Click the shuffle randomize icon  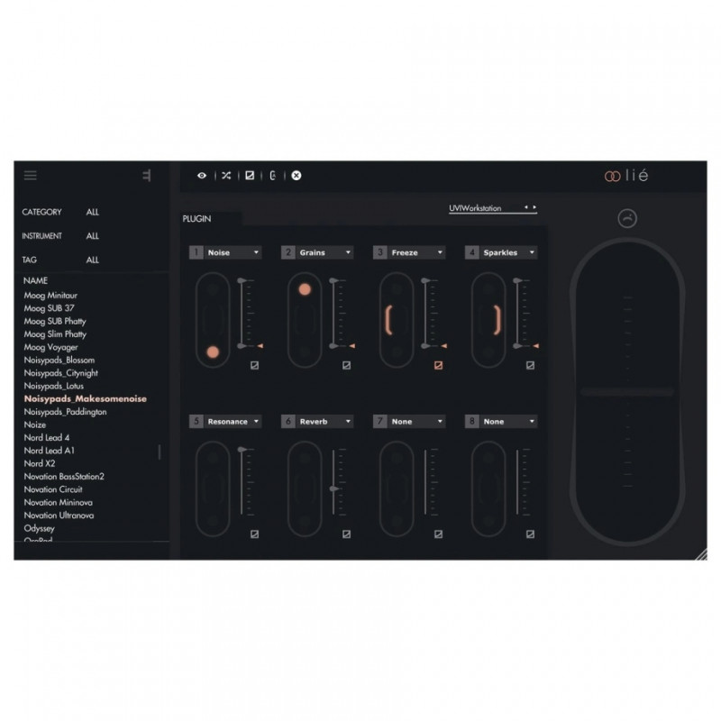[226, 176]
